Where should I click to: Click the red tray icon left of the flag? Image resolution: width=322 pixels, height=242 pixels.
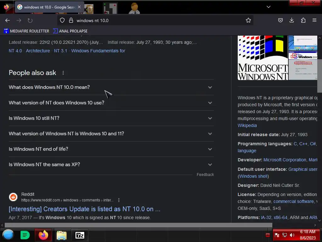pyautogui.click(x=268, y=235)
